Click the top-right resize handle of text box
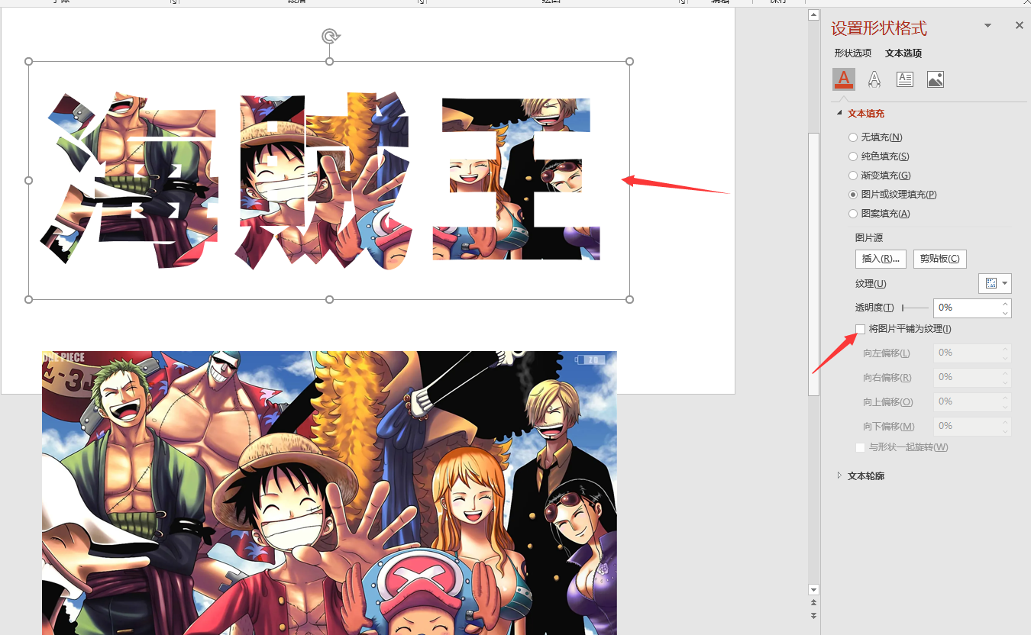The image size is (1031, 635). (629, 61)
